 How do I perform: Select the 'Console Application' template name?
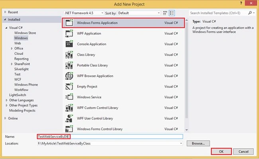point(92,44)
